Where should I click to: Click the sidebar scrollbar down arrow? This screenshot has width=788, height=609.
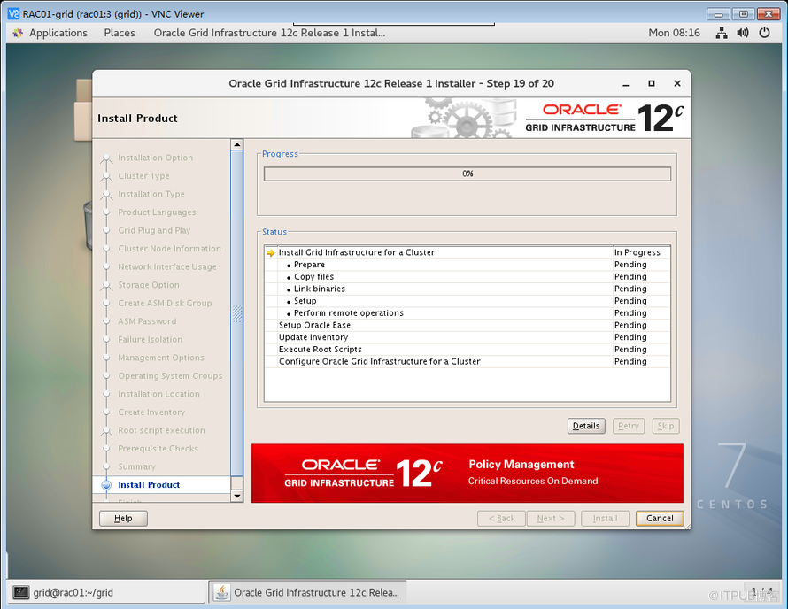[236, 497]
